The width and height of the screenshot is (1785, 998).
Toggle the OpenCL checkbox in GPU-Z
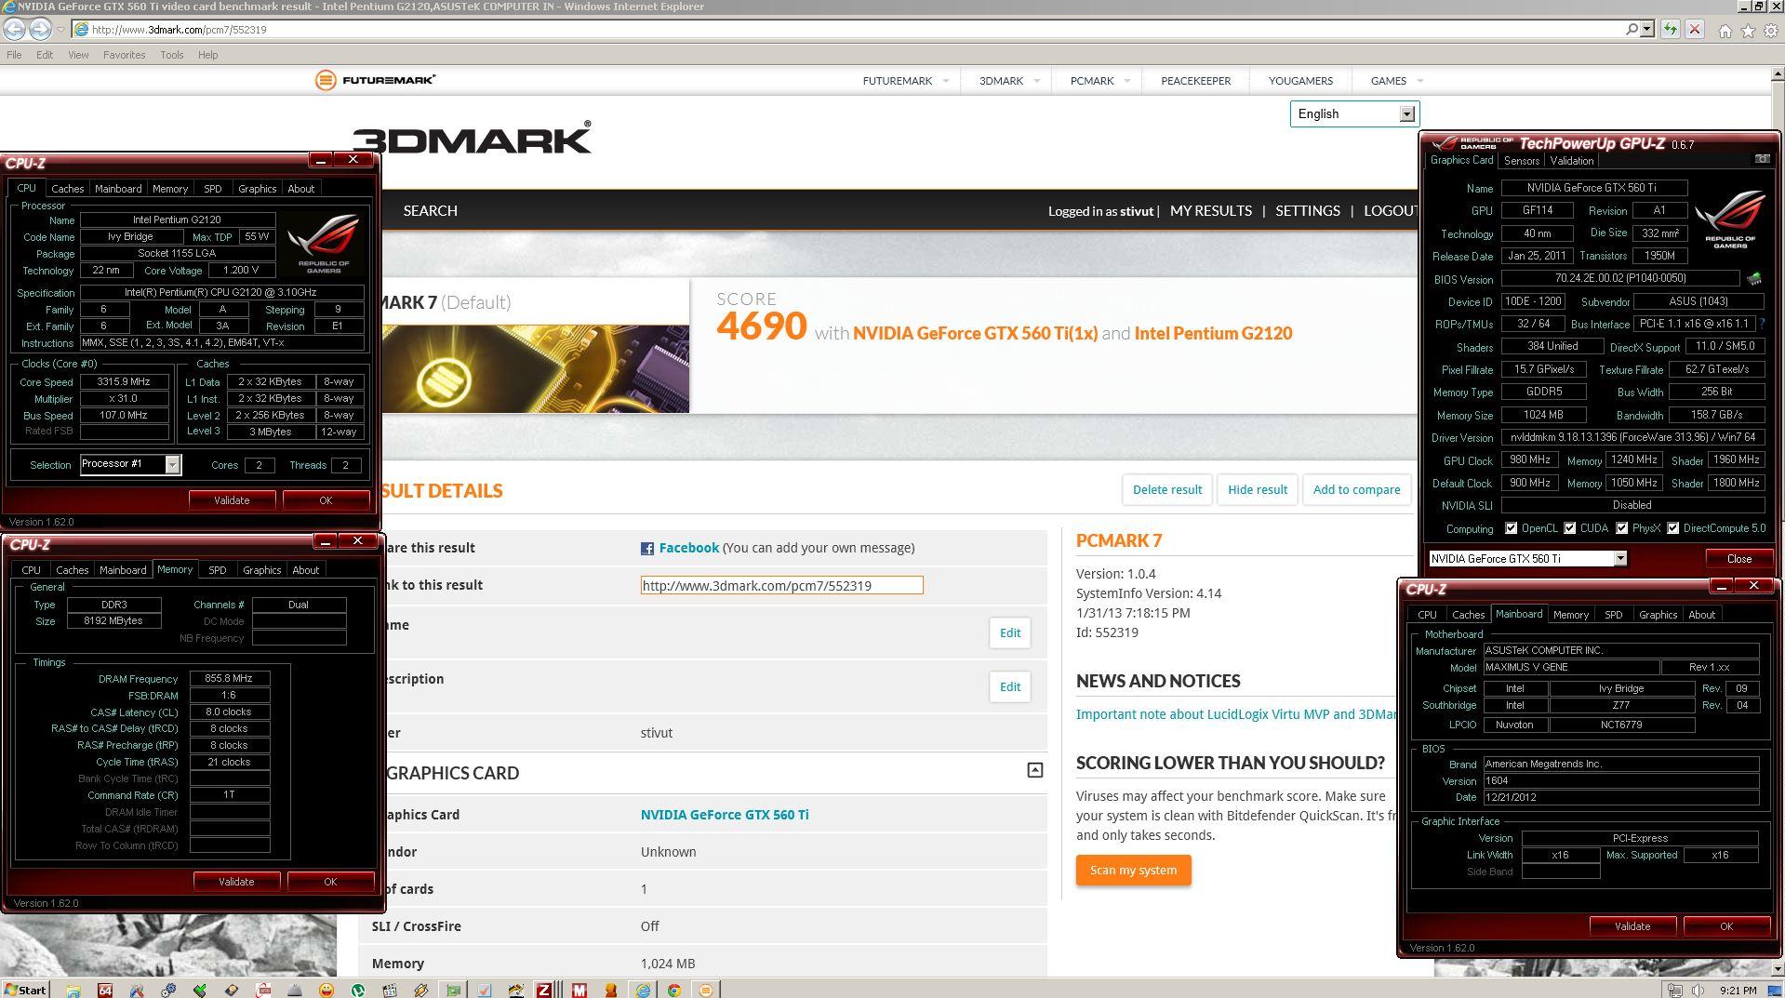point(1512,528)
